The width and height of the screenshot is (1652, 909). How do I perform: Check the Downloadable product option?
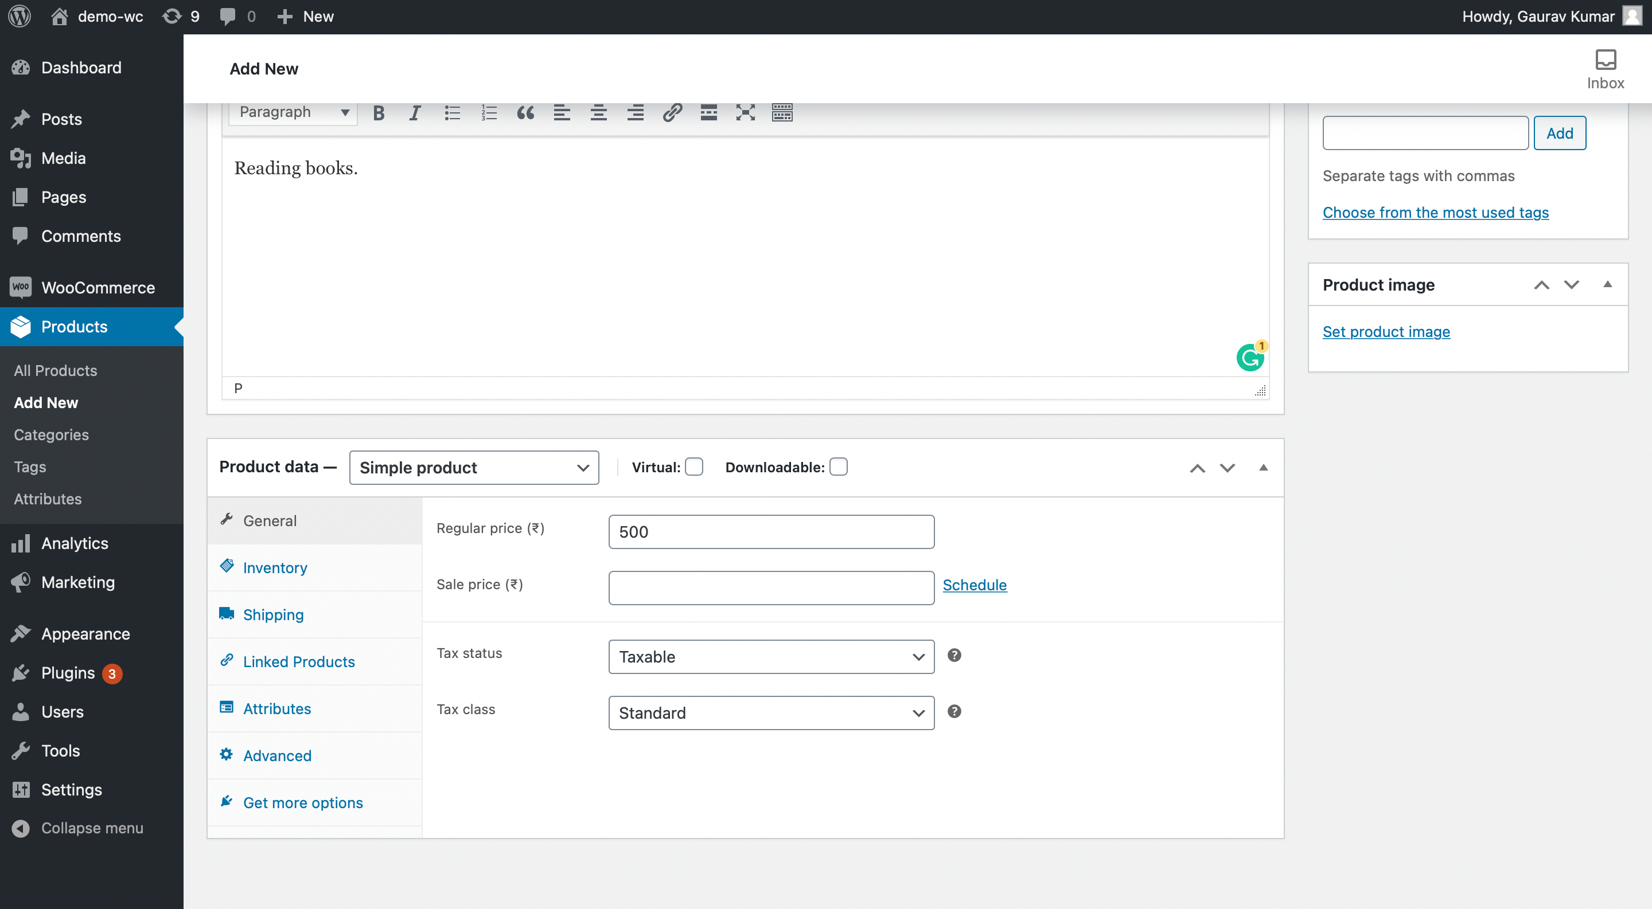tap(838, 467)
